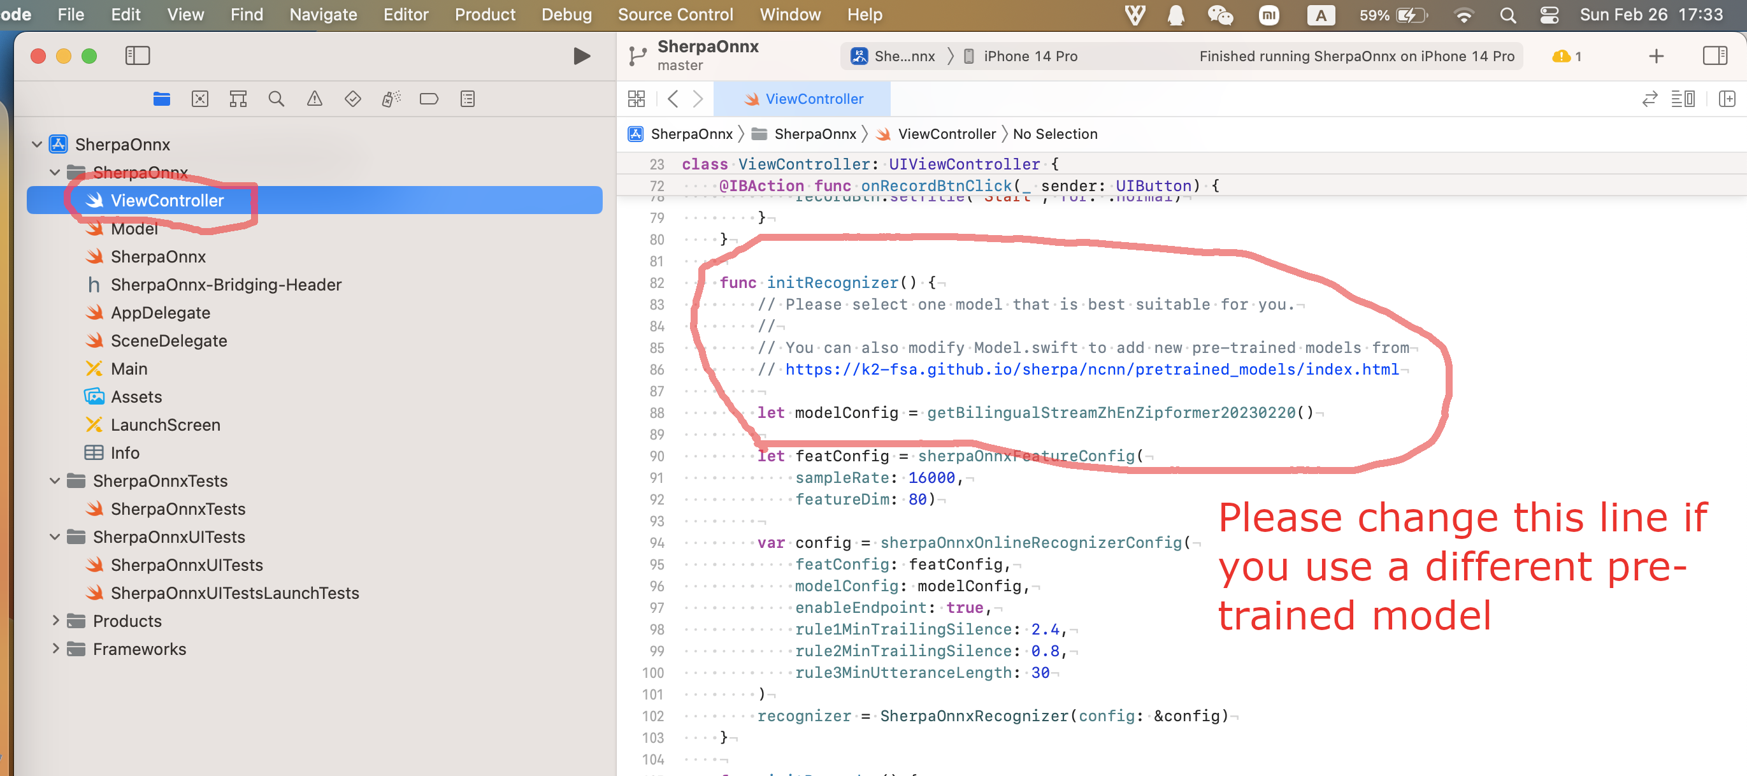The height and width of the screenshot is (776, 1747).
Task: Run the SherpaOnnx project
Action: (x=580, y=55)
